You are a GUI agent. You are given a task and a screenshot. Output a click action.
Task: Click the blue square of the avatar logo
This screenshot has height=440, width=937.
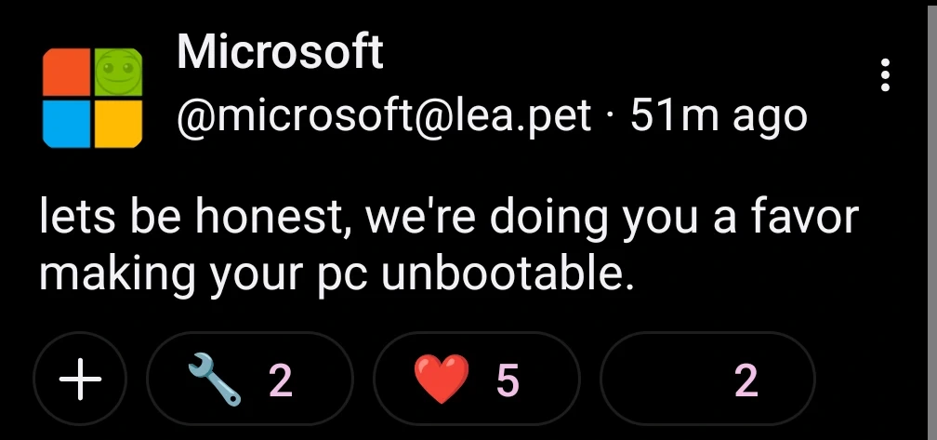pyautogui.click(x=67, y=123)
